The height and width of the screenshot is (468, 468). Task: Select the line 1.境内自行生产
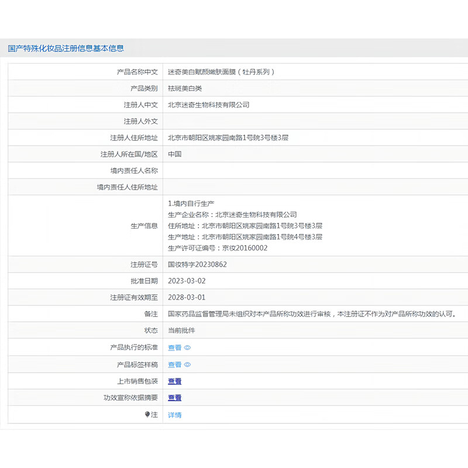coord(191,204)
